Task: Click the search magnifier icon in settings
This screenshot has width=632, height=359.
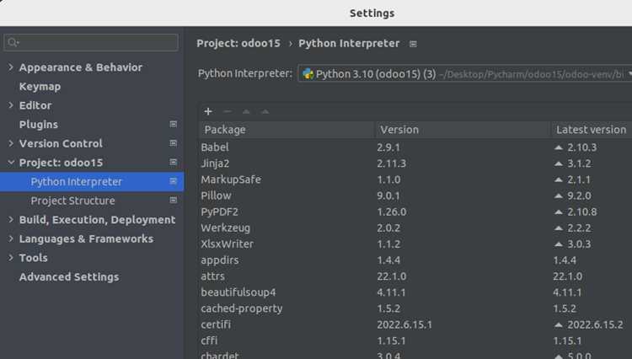Action: coord(13,42)
